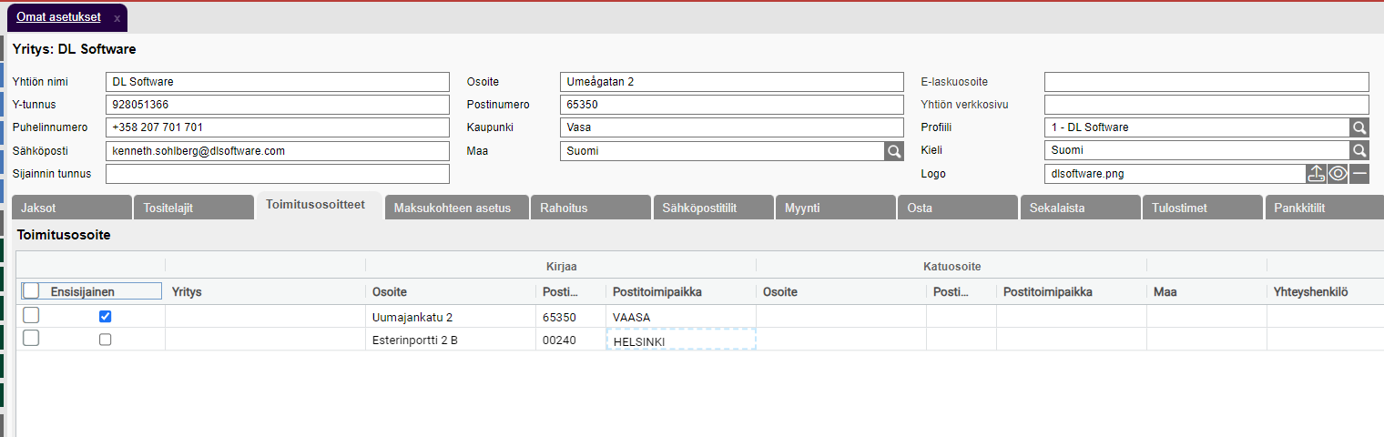Click the postal code cell 00240
Image resolution: width=1384 pixels, height=437 pixels.
pyautogui.click(x=570, y=340)
